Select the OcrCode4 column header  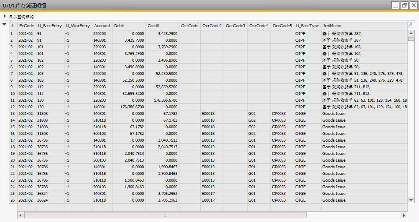tap(259, 26)
